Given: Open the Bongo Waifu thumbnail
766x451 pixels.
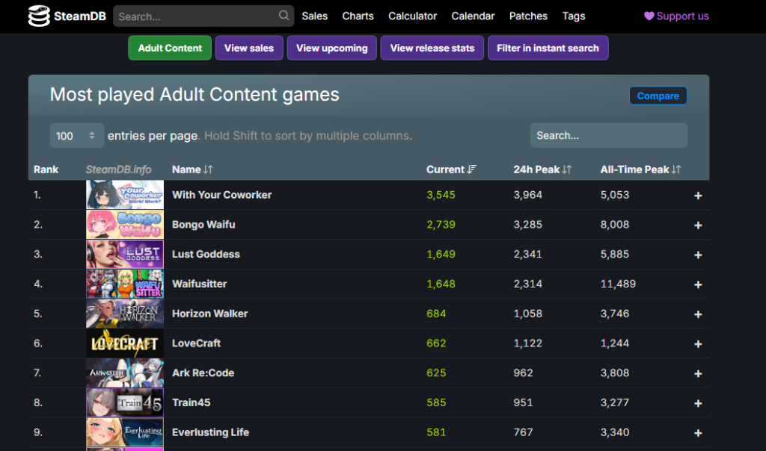Looking at the screenshot, I should click(125, 224).
